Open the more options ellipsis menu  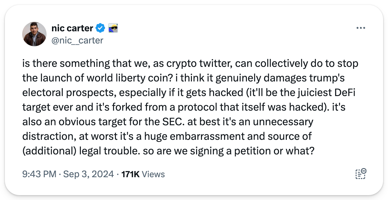tap(360, 28)
